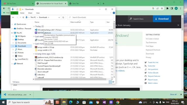Expand OneDrive - Personal node
Viewport: 187px width, 105px height.
coord(12,29)
